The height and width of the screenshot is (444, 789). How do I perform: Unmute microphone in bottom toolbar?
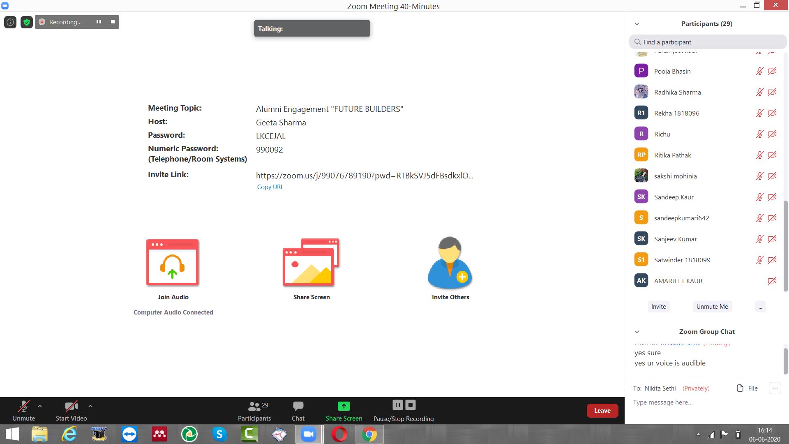point(23,411)
